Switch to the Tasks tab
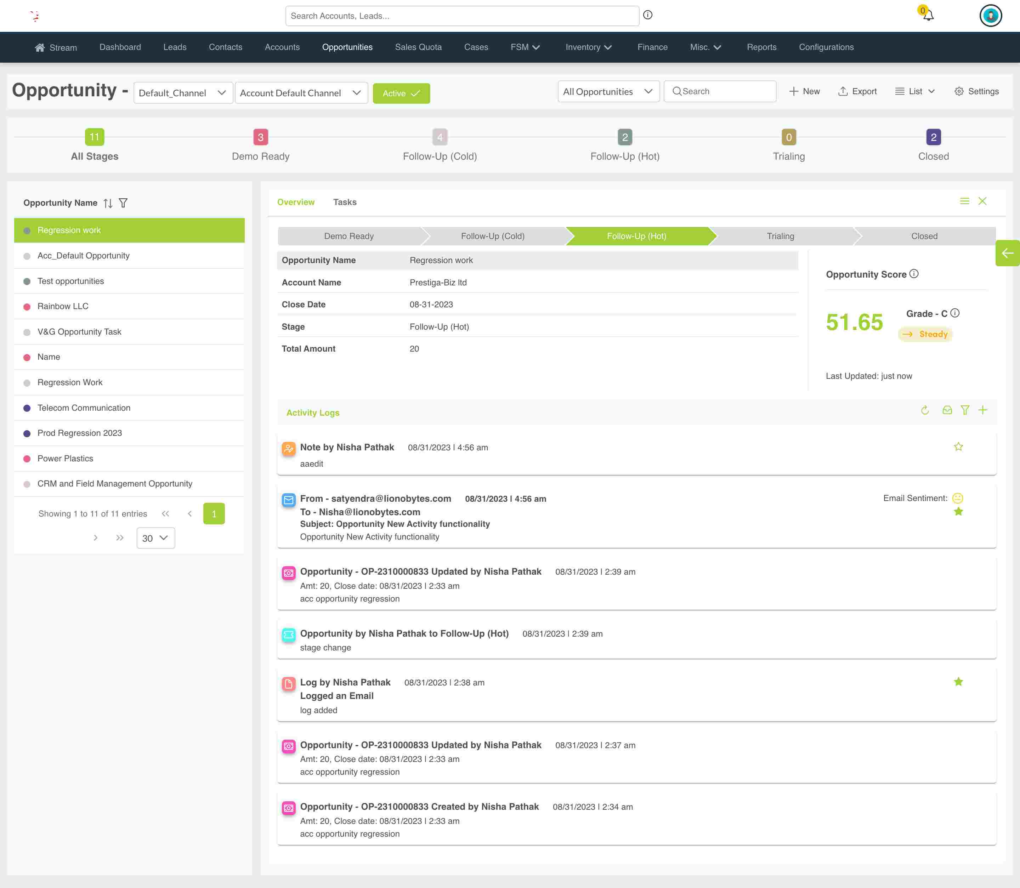 pos(345,202)
